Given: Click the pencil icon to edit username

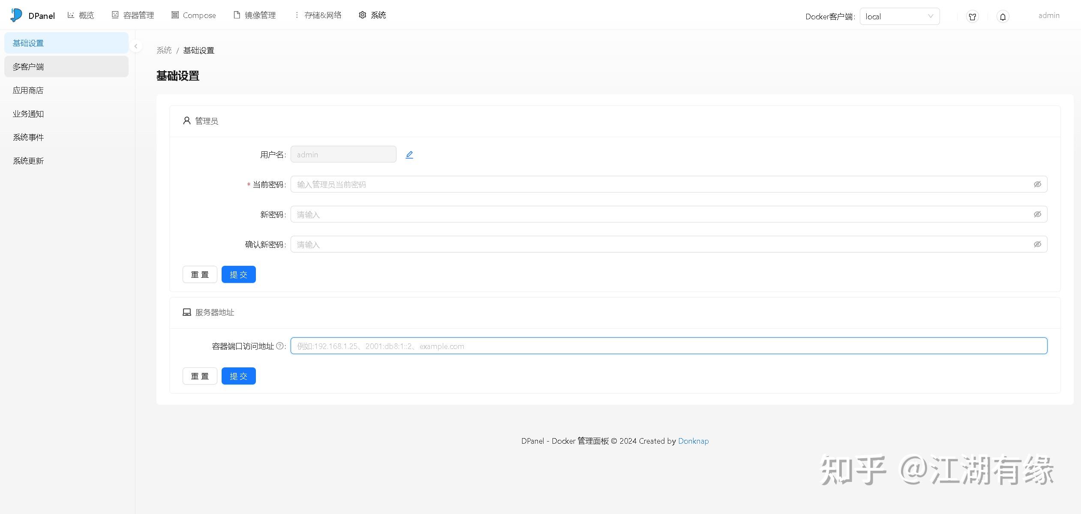Looking at the screenshot, I should pos(409,154).
